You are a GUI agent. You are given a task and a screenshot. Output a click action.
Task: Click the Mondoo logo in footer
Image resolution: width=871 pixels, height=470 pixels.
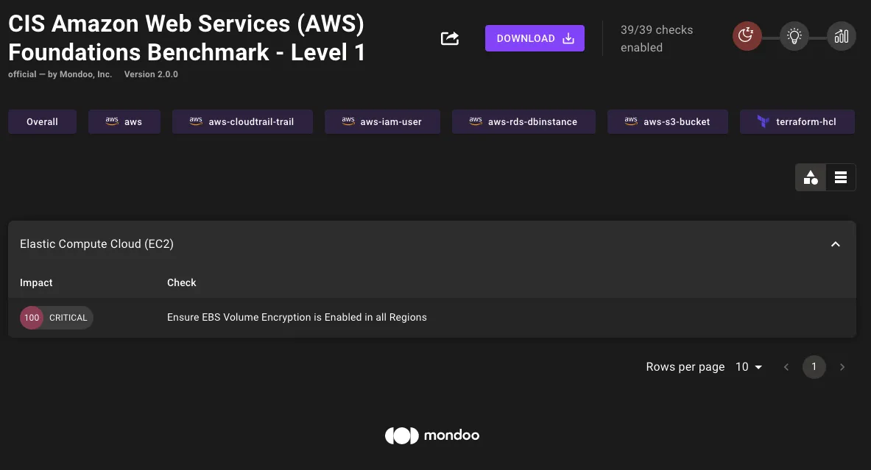pyautogui.click(x=432, y=435)
